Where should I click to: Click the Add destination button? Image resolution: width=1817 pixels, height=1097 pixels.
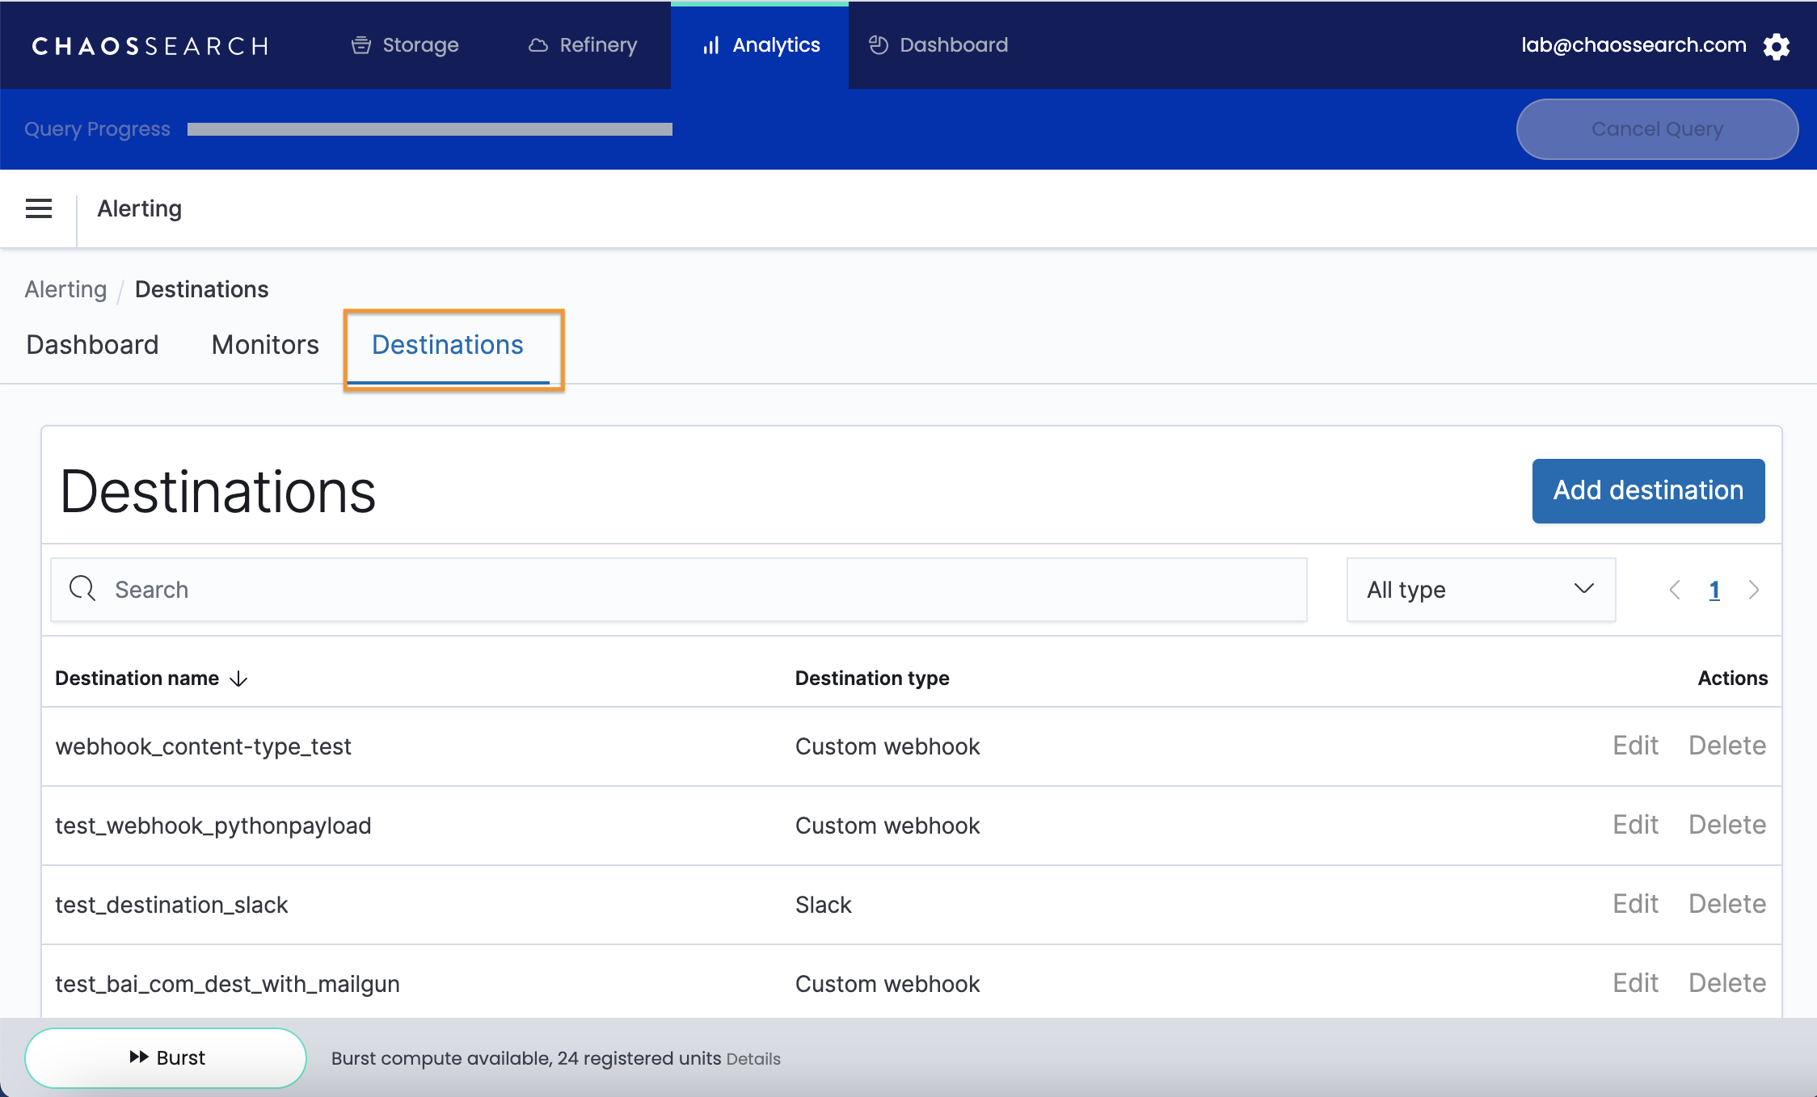(x=1647, y=490)
